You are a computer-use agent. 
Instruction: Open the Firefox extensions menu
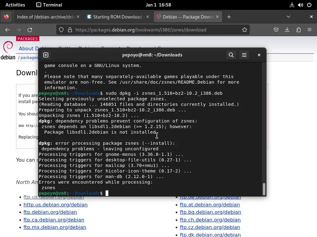(x=298, y=30)
